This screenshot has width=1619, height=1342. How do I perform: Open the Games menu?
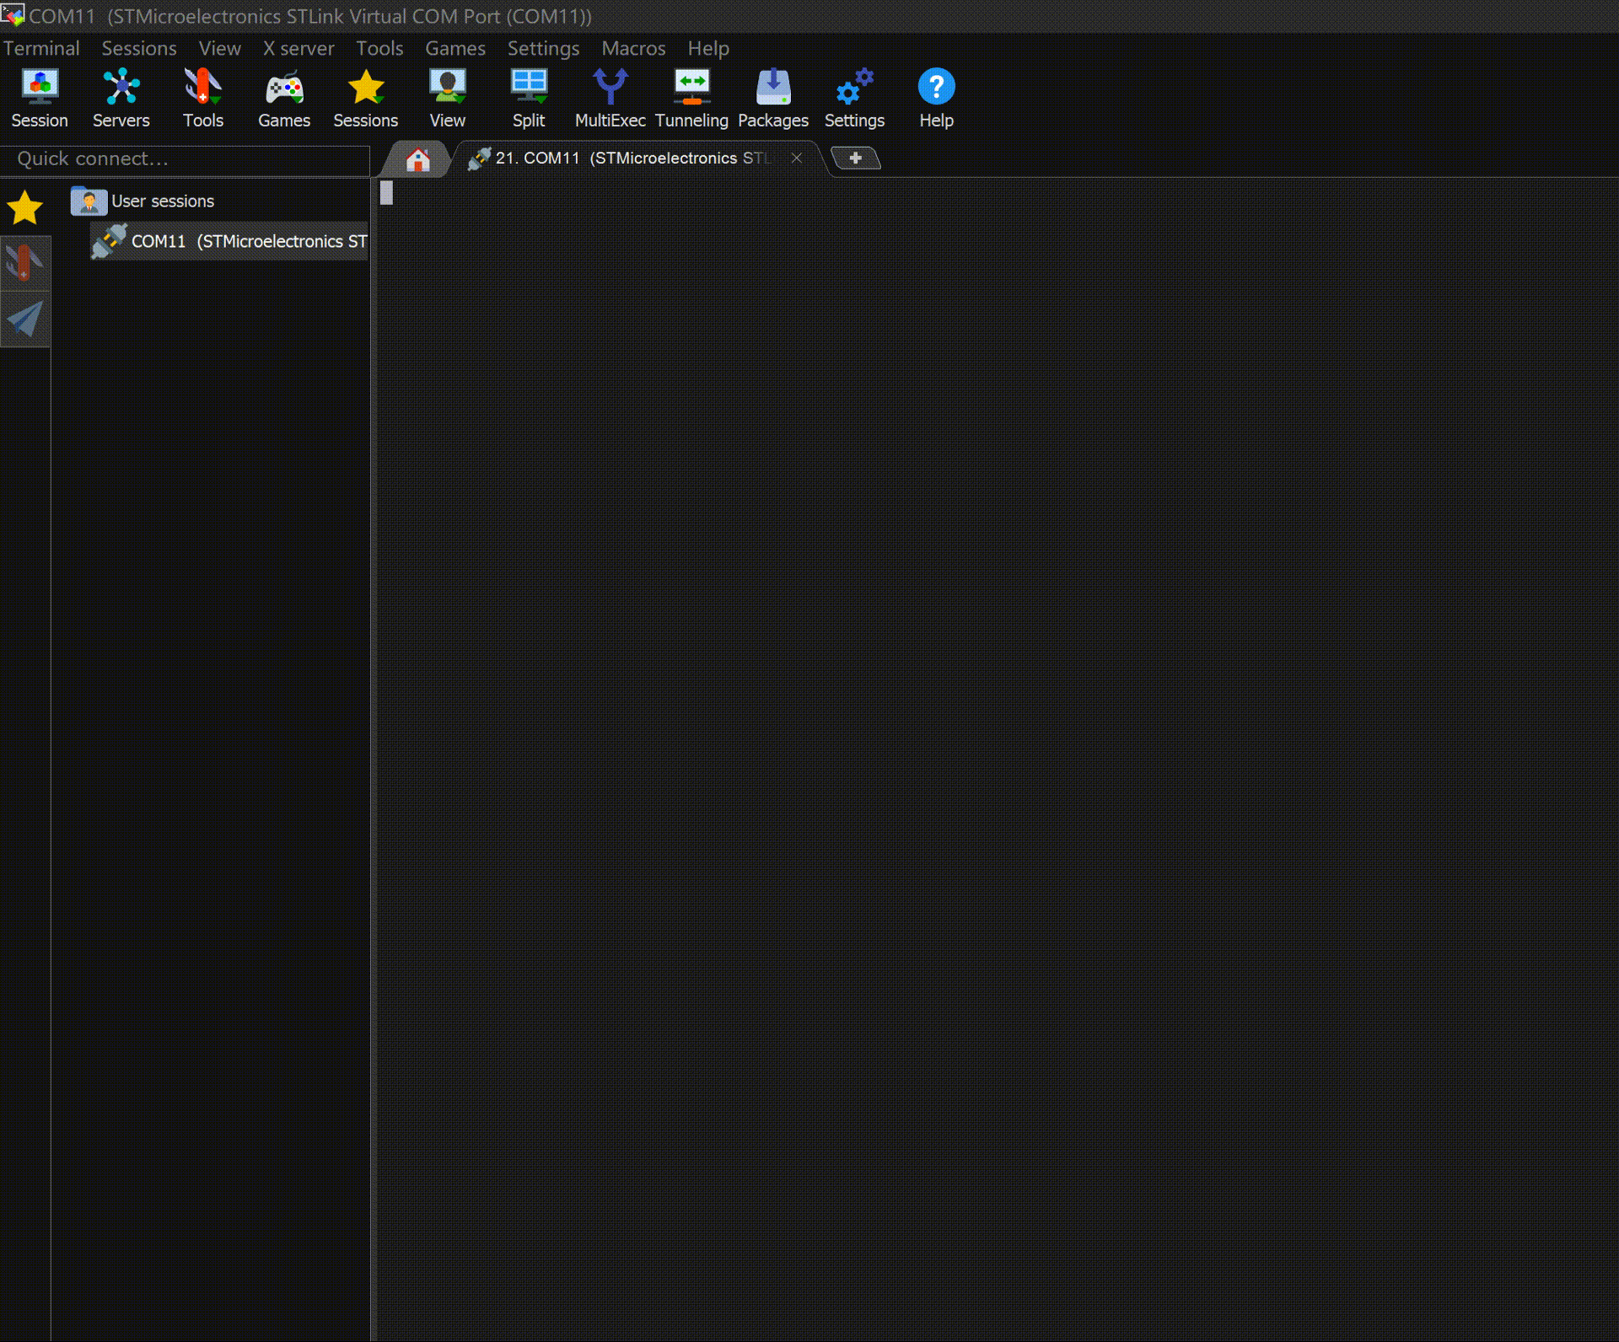coord(455,48)
